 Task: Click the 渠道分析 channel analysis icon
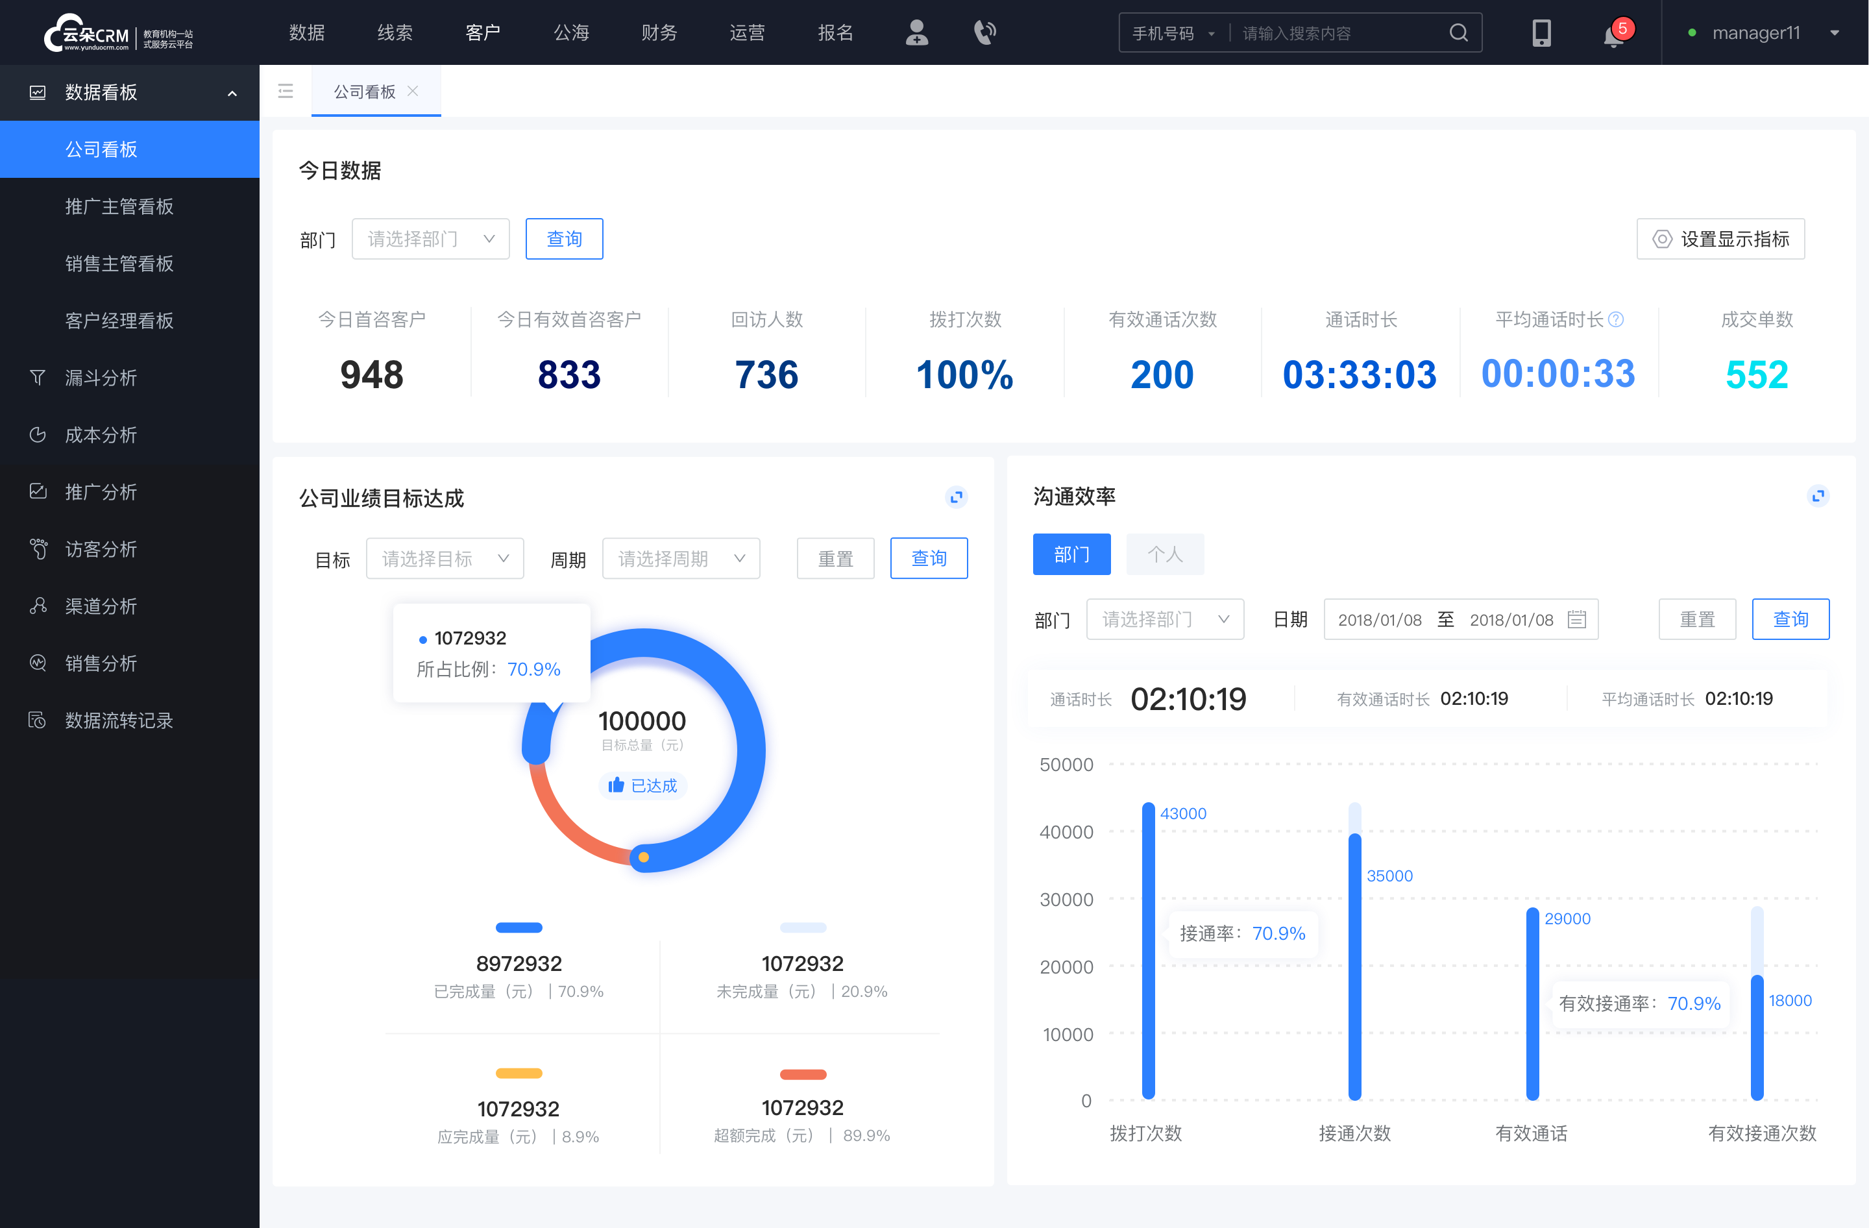[37, 604]
